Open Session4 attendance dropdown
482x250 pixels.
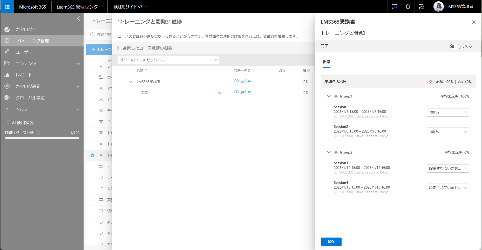(448, 188)
